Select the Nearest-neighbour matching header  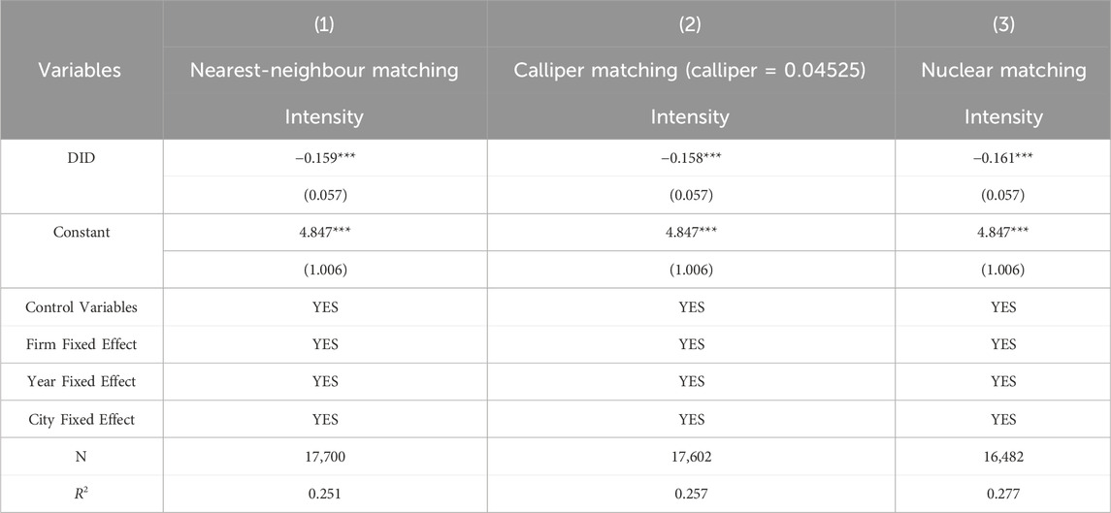click(324, 70)
